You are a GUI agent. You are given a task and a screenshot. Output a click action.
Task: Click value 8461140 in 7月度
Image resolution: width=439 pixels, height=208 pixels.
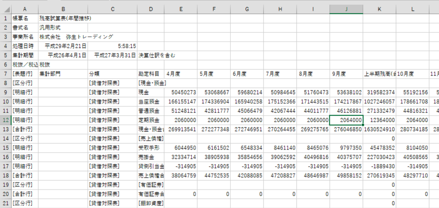(280, 148)
